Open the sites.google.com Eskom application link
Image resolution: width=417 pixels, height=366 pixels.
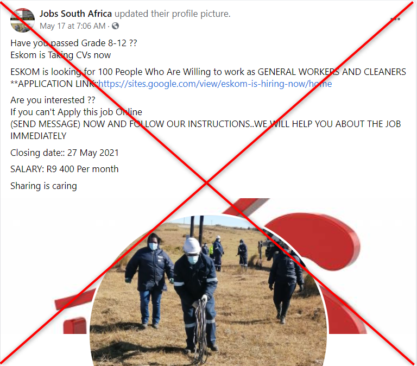point(215,84)
